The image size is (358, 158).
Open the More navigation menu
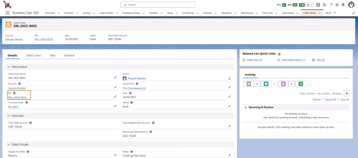coord(330,13)
